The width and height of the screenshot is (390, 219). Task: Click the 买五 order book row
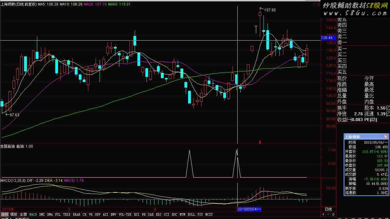pos(342,72)
